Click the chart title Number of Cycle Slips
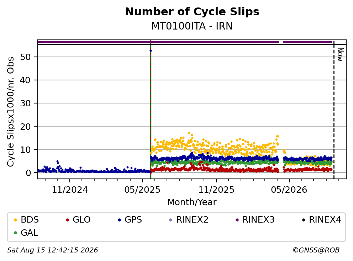This screenshot has height=261, width=353. (x=192, y=12)
